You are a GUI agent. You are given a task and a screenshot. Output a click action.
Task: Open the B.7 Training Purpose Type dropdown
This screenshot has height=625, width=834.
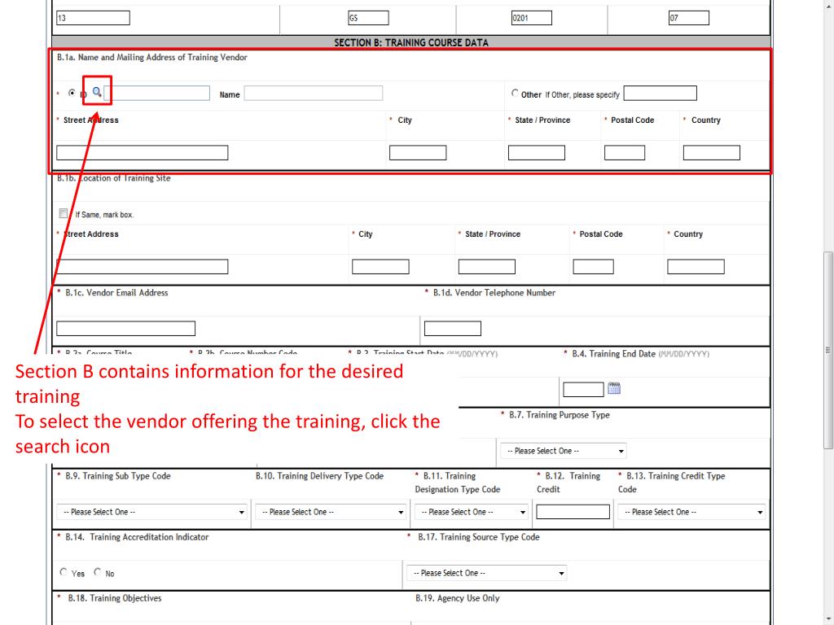tap(564, 451)
